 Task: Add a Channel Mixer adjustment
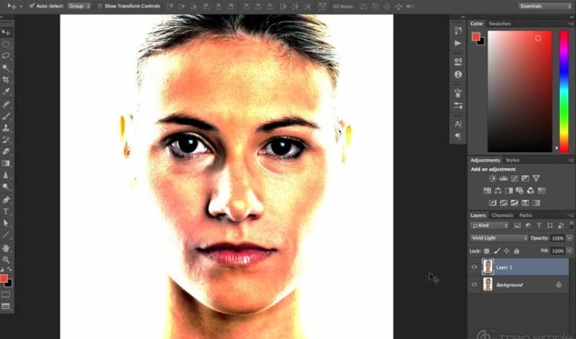(x=531, y=191)
